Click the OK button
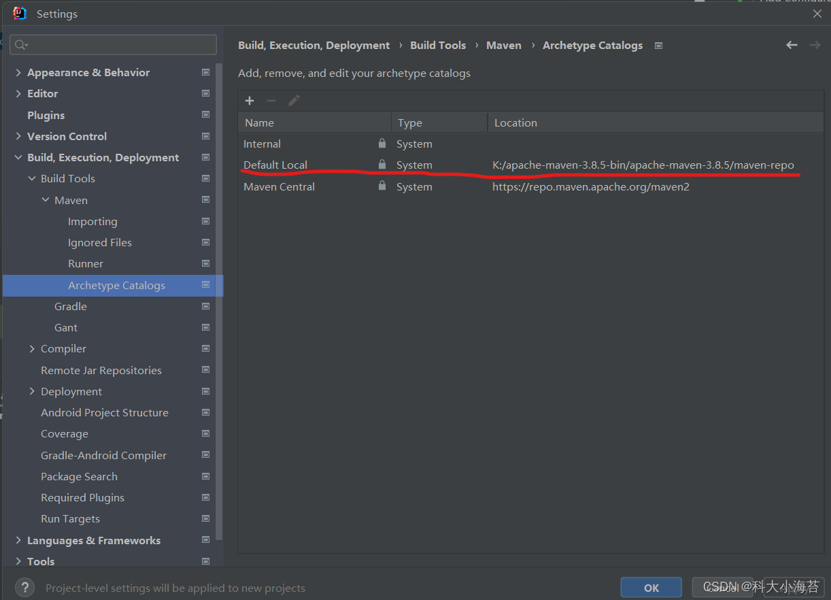Screen dimensions: 831x600 651,588
